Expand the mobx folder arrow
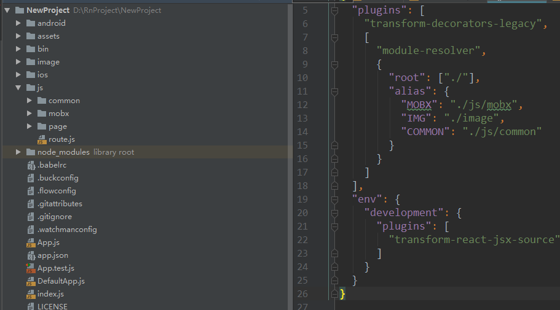Viewport: 560px width, 310px height. 30,114
